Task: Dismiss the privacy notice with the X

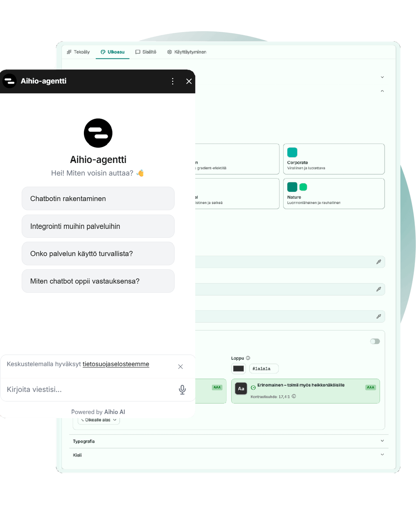Action: pos(180,367)
